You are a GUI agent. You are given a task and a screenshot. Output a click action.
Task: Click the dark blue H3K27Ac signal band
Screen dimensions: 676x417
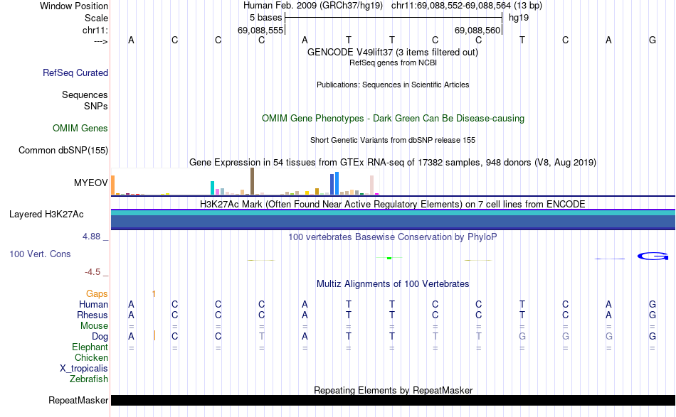pyautogui.click(x=393, y=221)
